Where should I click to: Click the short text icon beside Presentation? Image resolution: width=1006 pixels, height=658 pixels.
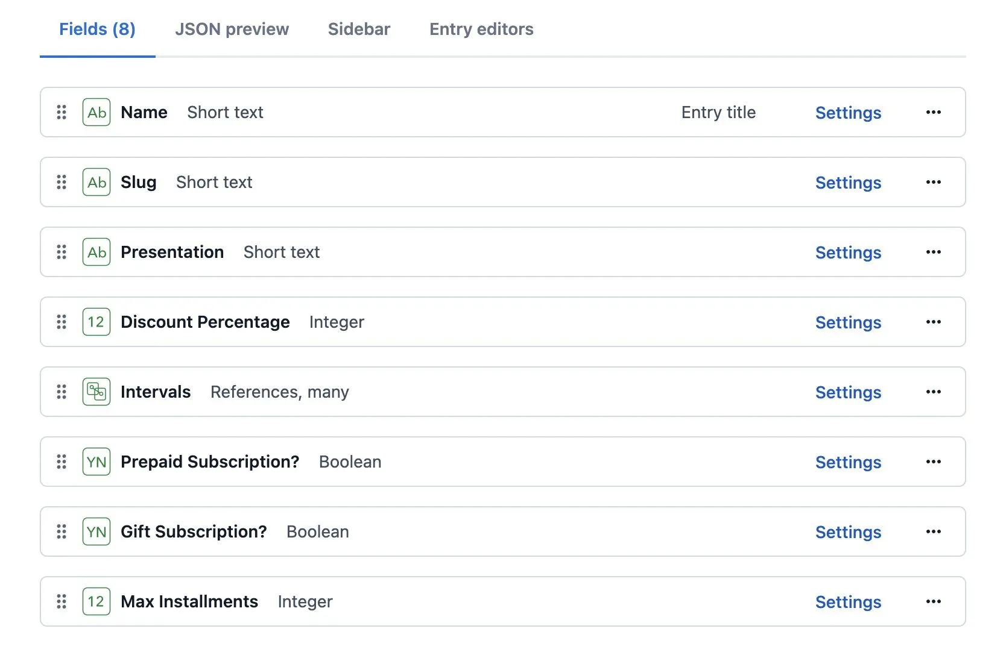(96, 252)
